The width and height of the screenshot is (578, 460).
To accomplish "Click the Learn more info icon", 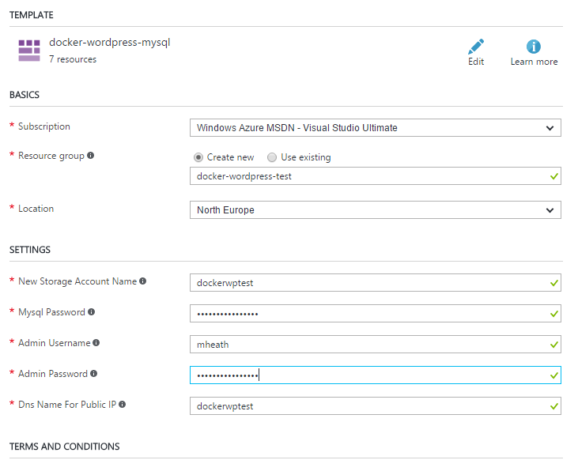I will [534, 47].
